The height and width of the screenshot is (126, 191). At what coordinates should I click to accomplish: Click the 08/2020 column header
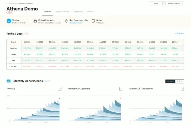click(x=77, y=42)
